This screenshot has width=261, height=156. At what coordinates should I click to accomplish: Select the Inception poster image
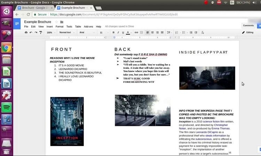67,122
